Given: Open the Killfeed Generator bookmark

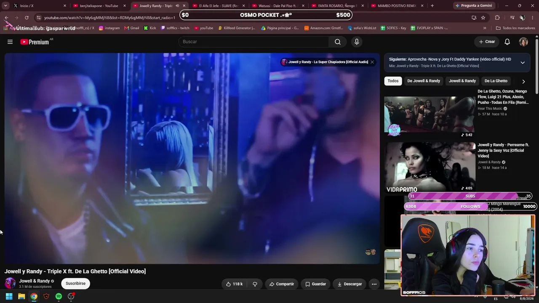Looking at the screenshot, I should (237, 28).
